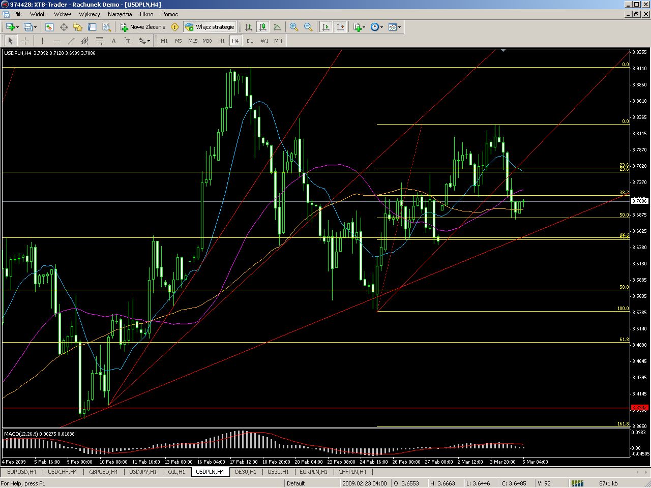Expand the chart templates dropdown arrow
The width and height of the screenshot is (651, 488).
click(x=399, y=27)
